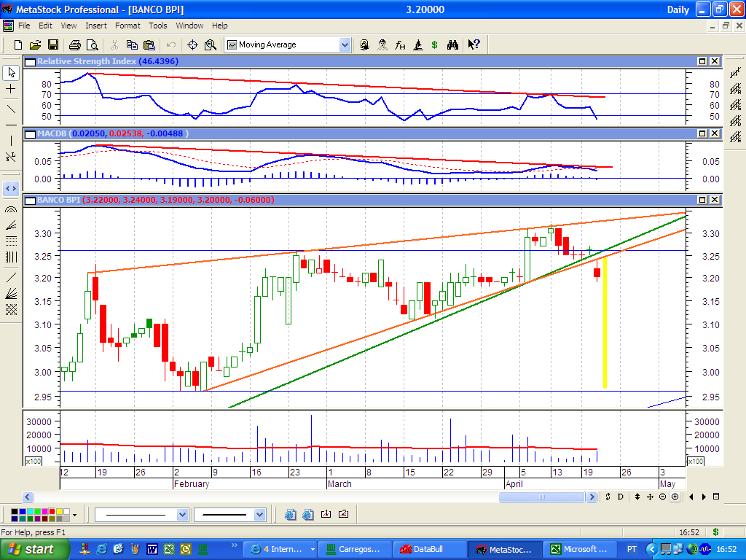746x560 pixels.
Task: Click the crosshair Choose Security icon
Action: (192, 44)
